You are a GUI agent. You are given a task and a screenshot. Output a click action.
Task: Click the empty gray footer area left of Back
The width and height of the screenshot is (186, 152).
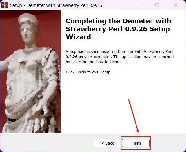point(47,143)
